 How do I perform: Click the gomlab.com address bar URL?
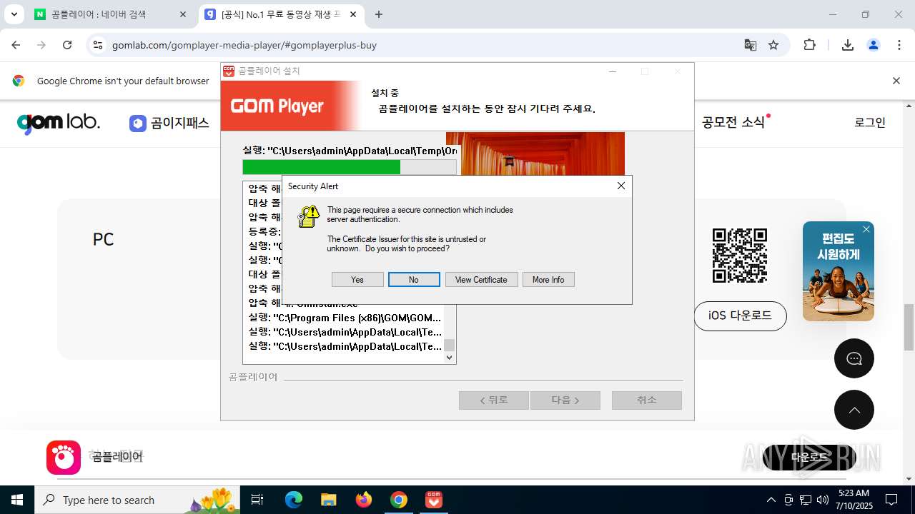point(244,45)
